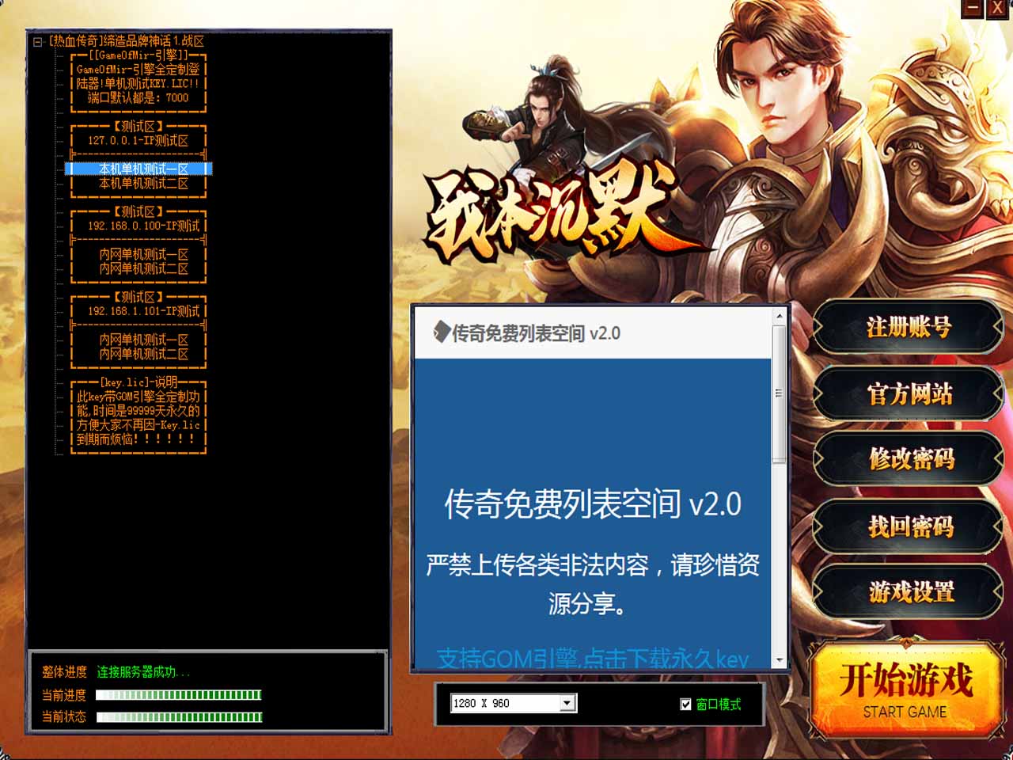Screen dimensions: 1013x760
Task: Minimize the launcher window
Action: [973, 8]
